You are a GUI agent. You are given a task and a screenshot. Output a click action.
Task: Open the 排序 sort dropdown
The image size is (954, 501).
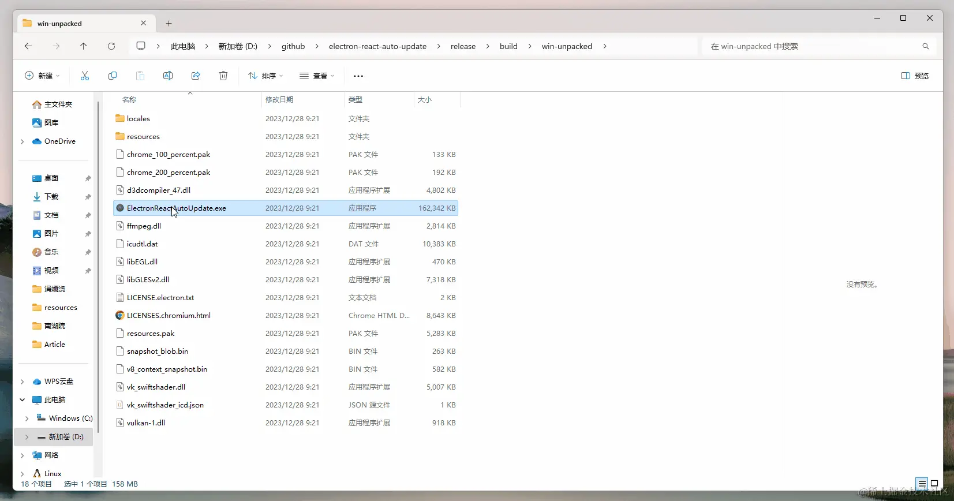[265, 76]
